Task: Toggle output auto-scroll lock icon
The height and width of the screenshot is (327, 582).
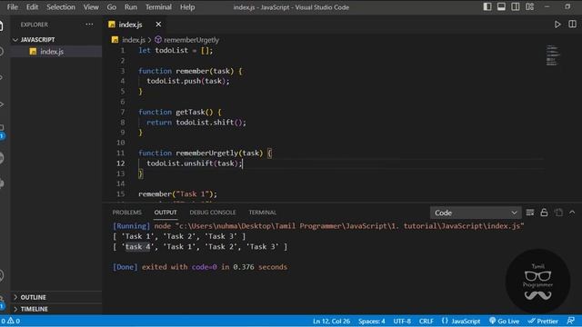Action: (544, 213)
